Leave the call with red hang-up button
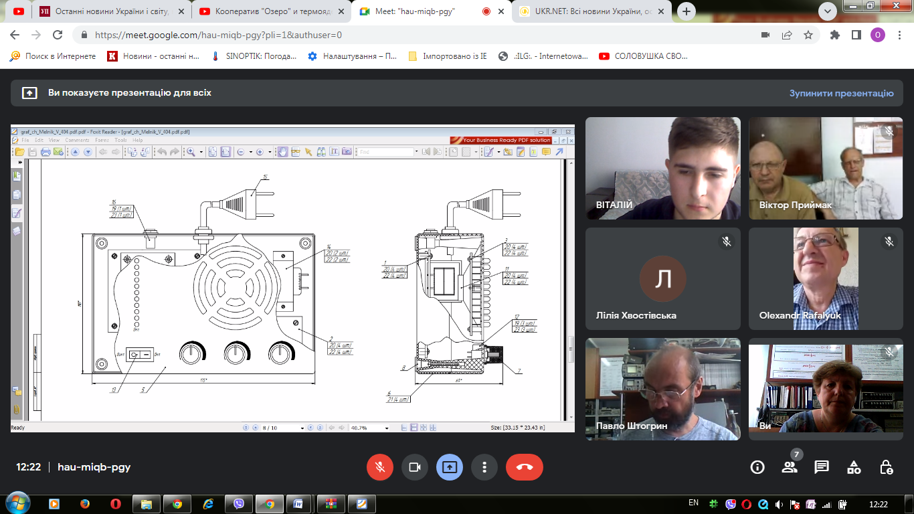The width and height of the screenshot is (914, 514). [x=525, y=467]
